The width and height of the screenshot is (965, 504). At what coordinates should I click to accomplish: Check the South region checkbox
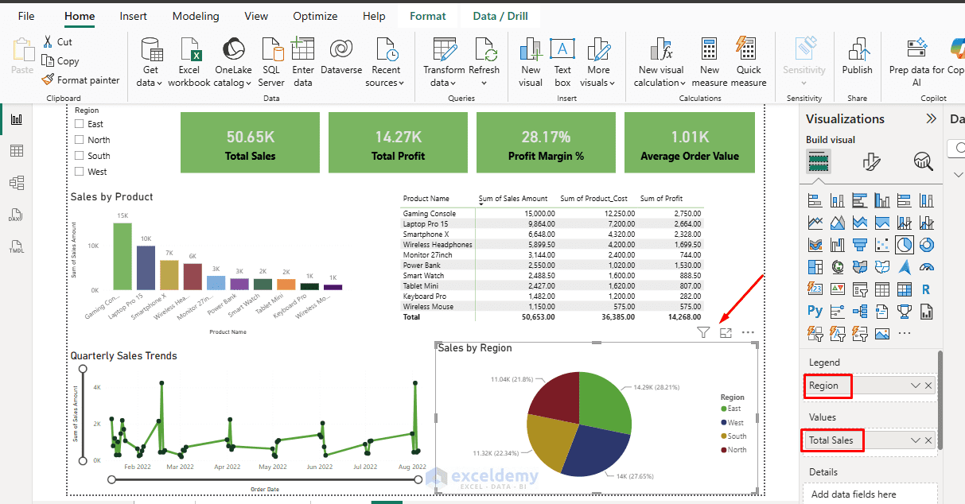pyautogui.click(x=79, y=156)
